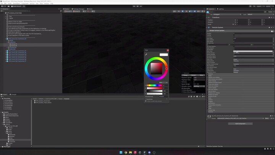This screenshot has height=155, width=275.
Task: Toggle the Show Only Selected checkbox
Action: [x=182, y=92]
